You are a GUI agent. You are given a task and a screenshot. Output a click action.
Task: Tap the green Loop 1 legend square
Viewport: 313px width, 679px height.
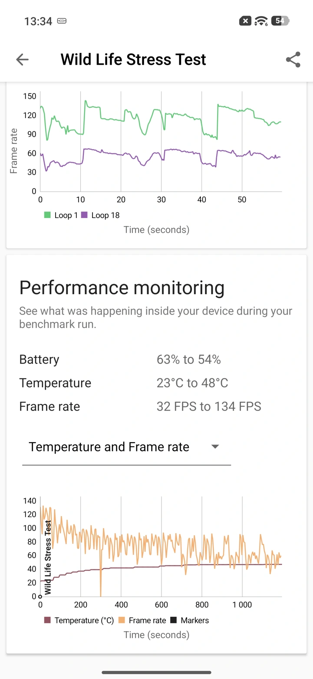(x=47, y=215)
